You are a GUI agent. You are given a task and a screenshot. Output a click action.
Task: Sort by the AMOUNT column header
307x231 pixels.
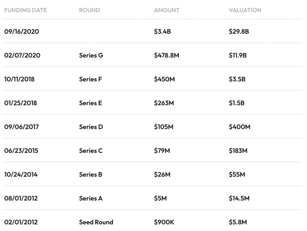coord(167,10)
